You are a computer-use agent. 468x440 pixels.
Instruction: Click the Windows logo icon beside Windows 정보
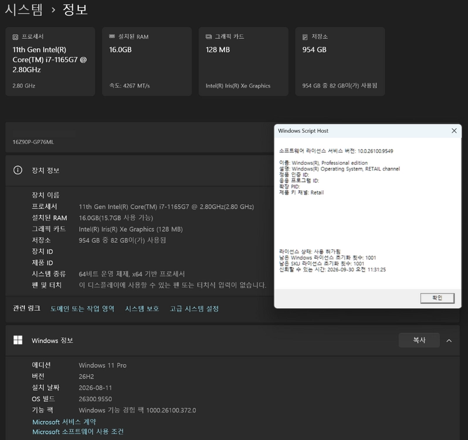pyautogui.click(x=18, y=340)
